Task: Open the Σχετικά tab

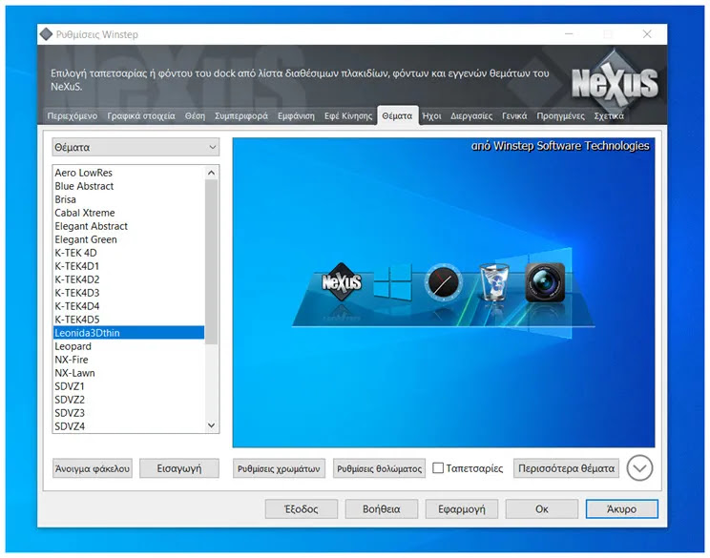Action: point(609,115)
